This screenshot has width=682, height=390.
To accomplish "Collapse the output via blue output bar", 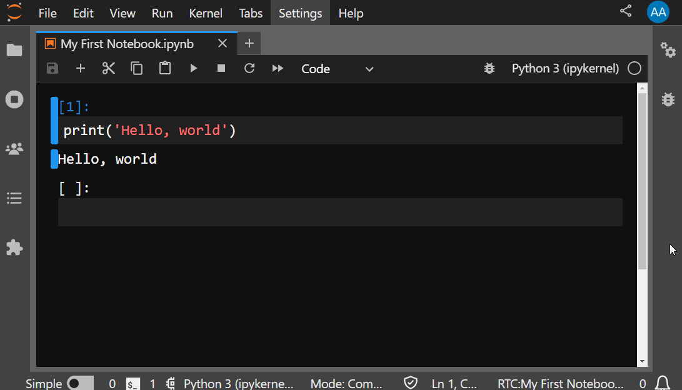I will [54, 159].
